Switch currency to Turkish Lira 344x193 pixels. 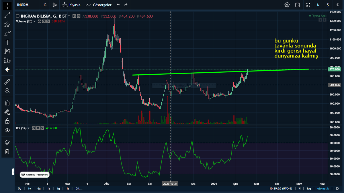pyautogui.click(x=318, y=5)
